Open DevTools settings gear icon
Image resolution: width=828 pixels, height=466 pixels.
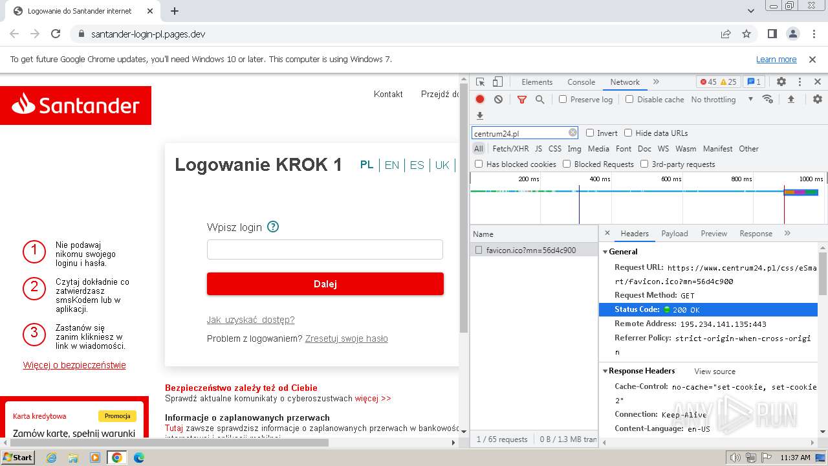pos(781,82)
